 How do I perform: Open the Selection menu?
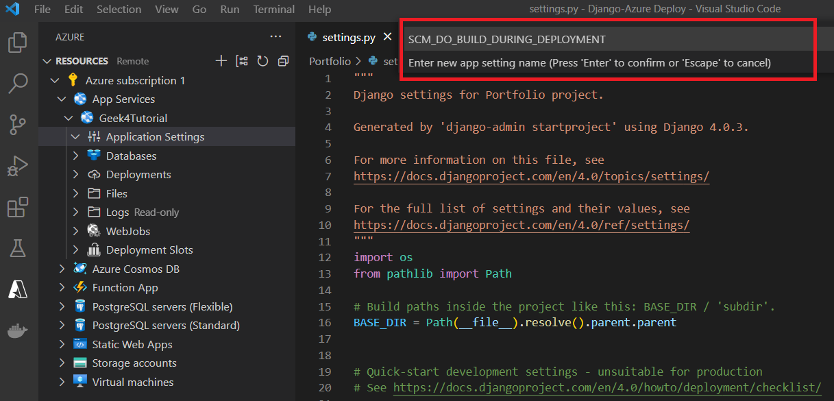(119, 10)
